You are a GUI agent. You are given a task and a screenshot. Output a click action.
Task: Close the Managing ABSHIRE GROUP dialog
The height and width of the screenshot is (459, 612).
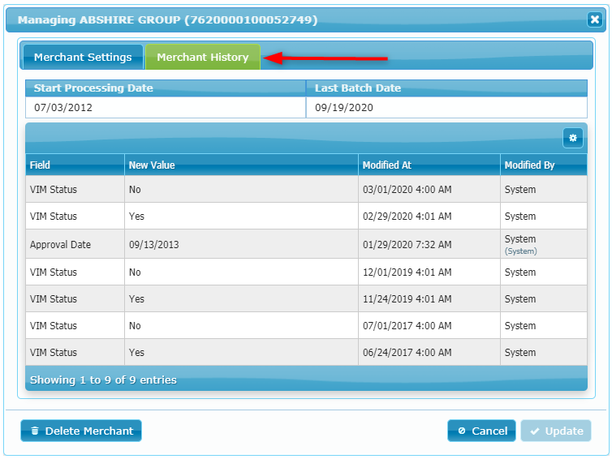(594, 19)
